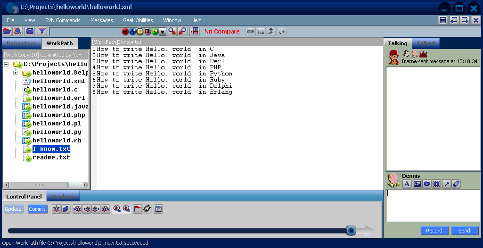Expand the helloworld.Delp folder node
The width and height of the screenshot is (483, 248).
(x=15, y=73)
